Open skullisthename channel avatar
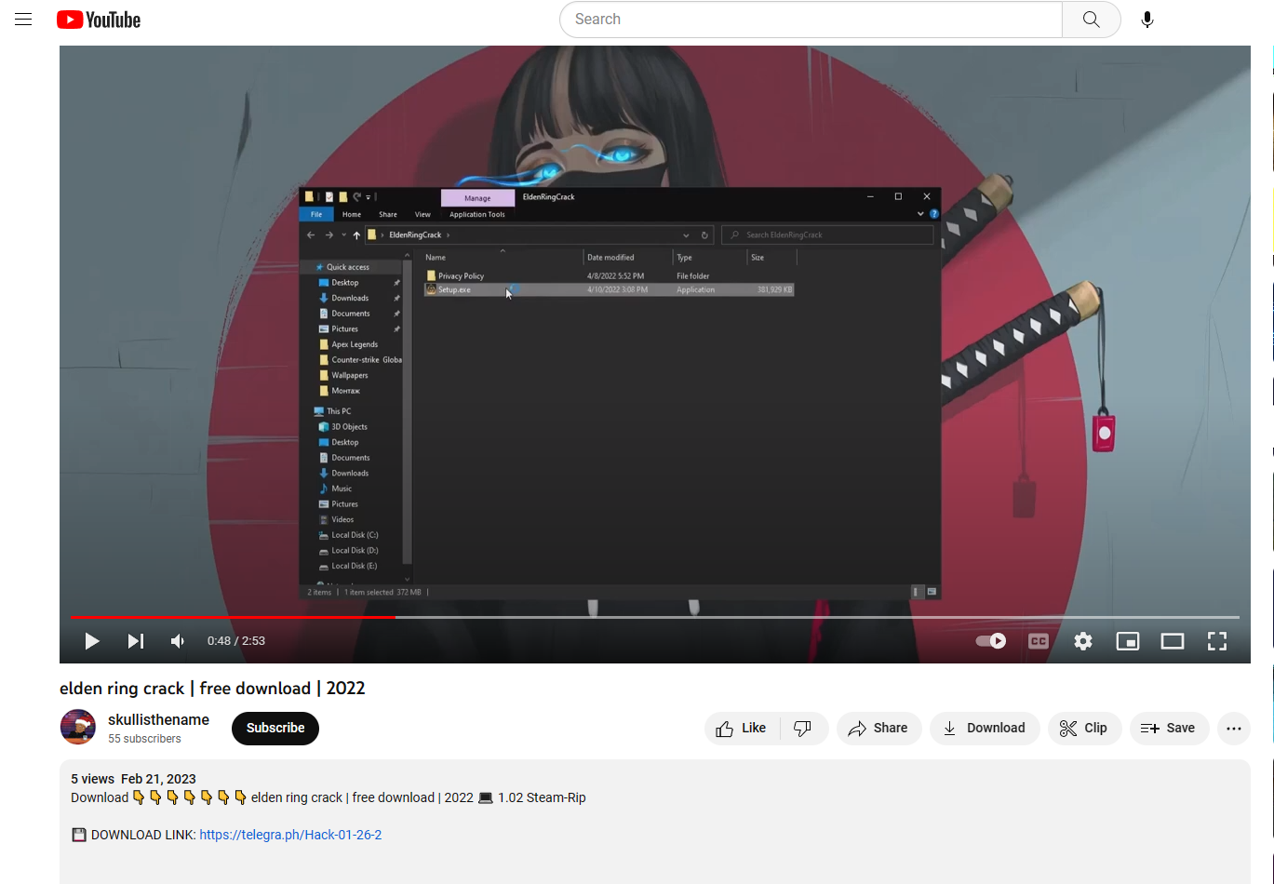 [78, 727]
